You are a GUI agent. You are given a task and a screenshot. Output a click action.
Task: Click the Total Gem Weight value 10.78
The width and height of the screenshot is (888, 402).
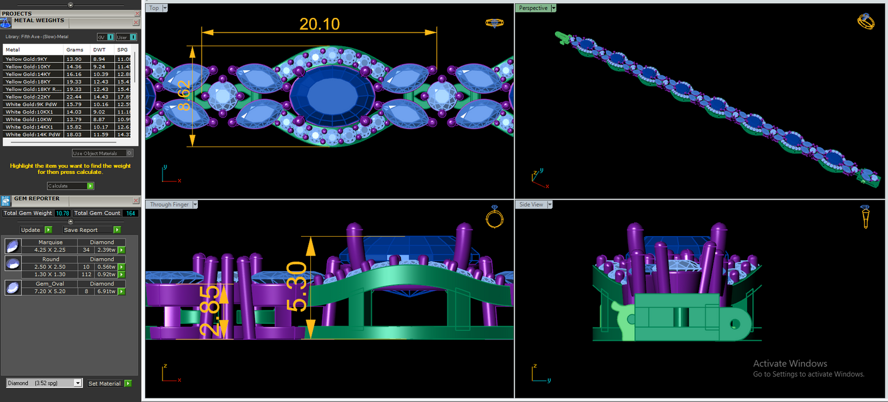[x=62, y=213]
